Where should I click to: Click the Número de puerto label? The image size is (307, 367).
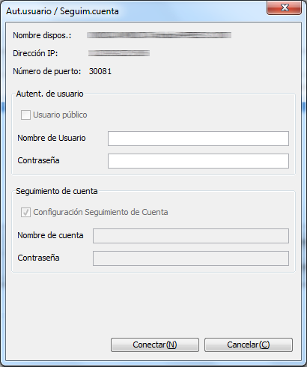pos(47,71)
